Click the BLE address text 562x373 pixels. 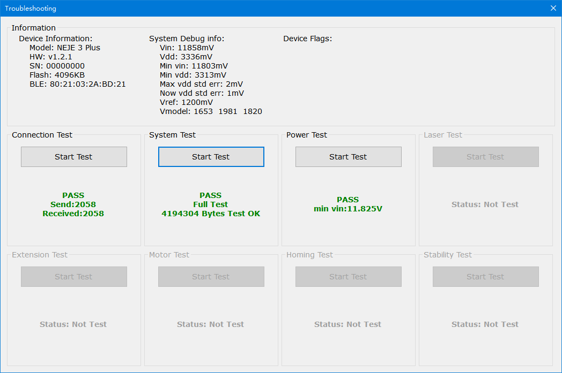tap(77, 84)
